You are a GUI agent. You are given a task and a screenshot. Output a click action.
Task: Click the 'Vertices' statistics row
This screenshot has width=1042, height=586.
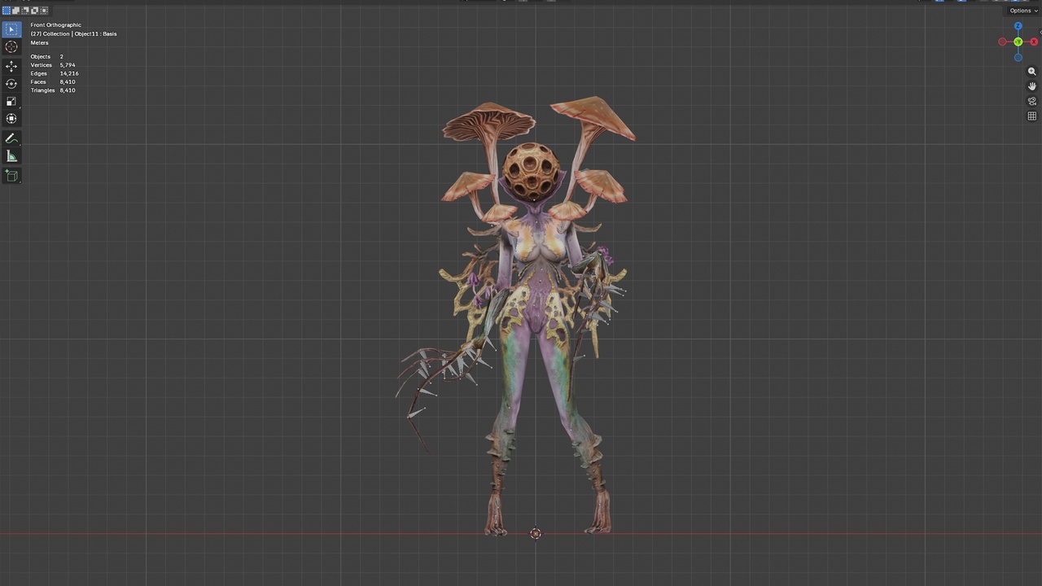click(x=53, y=65)
